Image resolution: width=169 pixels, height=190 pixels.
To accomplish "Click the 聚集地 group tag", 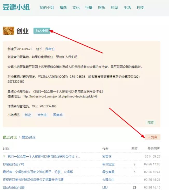I will (58, 115).
